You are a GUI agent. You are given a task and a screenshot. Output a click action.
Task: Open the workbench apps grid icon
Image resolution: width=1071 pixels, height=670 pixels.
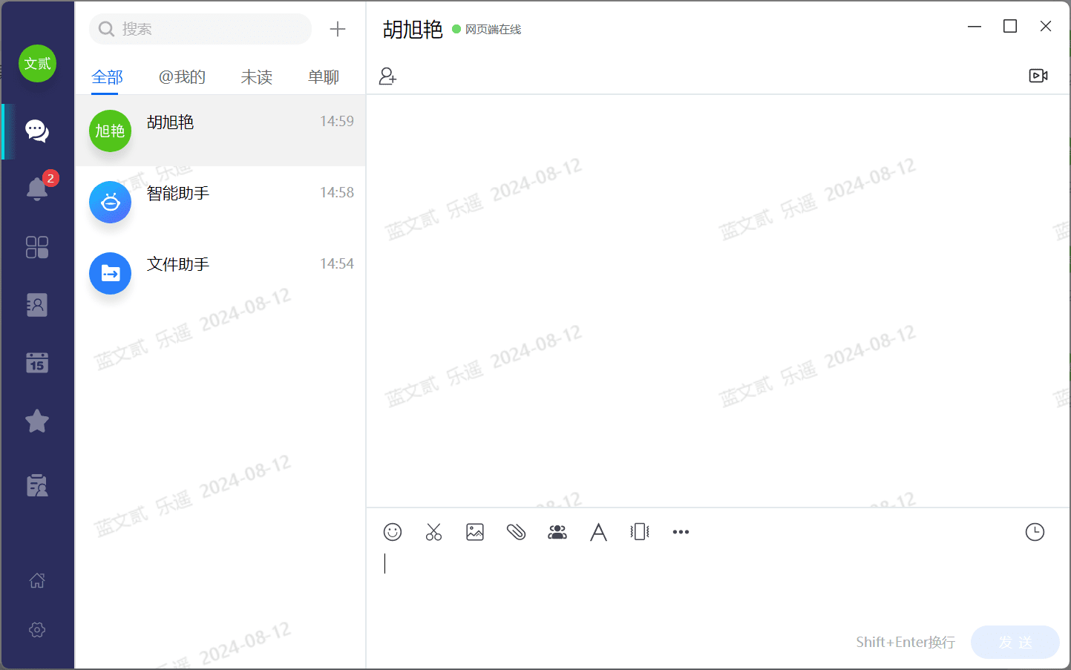37,247
